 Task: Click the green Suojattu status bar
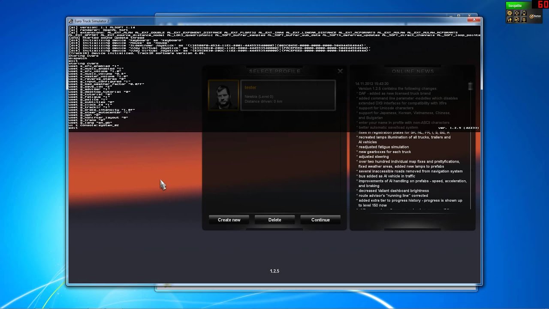519,6
